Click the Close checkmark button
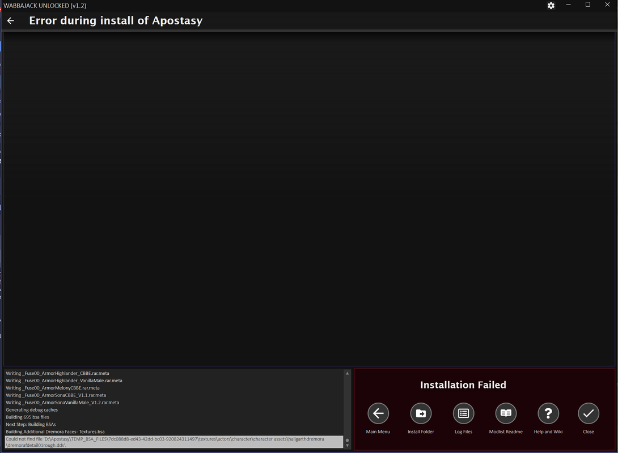This screenshot has height=453, width=618. (x=589, y=413)
